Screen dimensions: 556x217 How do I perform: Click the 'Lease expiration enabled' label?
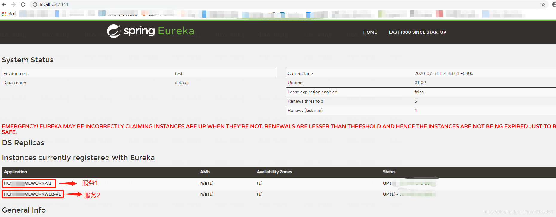point(312,92)
